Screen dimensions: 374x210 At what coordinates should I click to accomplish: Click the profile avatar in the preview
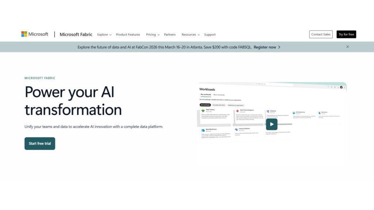(x=341, y=87)
